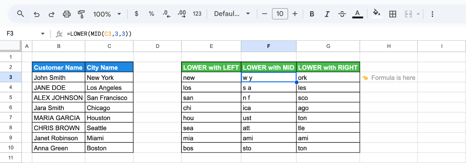The height and width of the screenshot is (163, 466).
Task: Select row 3 header
Action: point(11,77)
